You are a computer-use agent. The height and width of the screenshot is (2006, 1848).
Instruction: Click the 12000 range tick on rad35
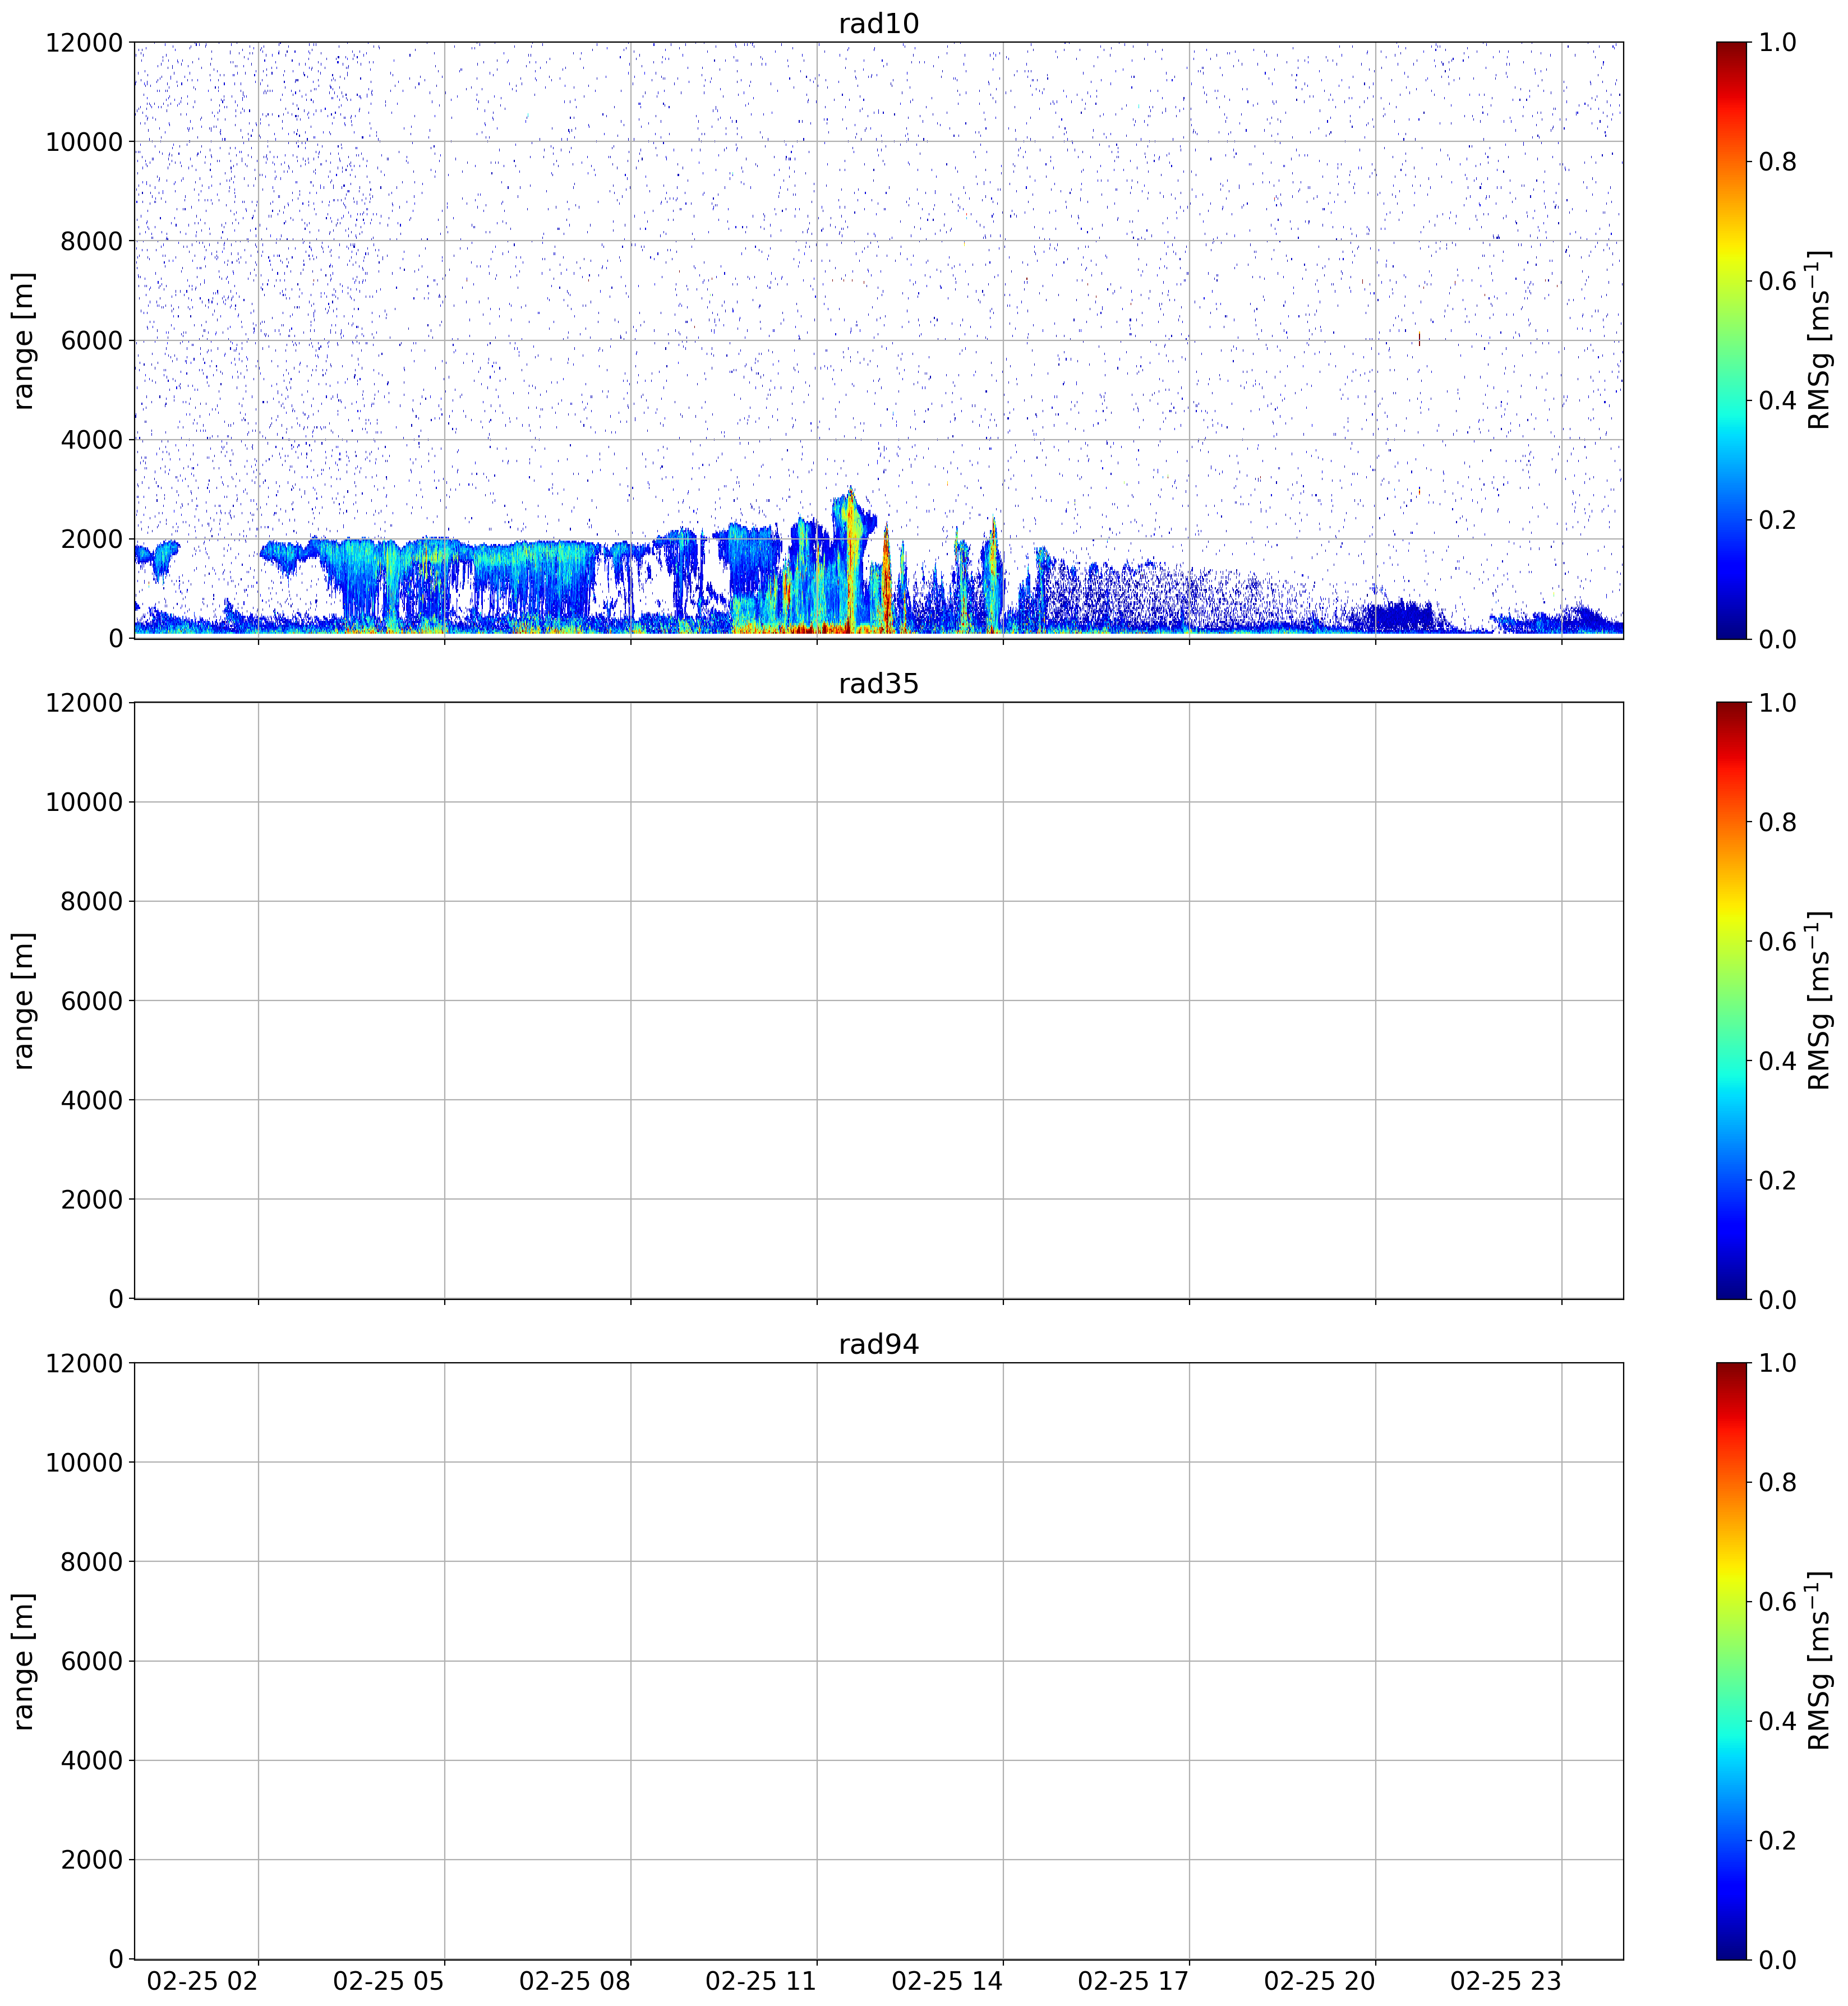tap(84, 703)
